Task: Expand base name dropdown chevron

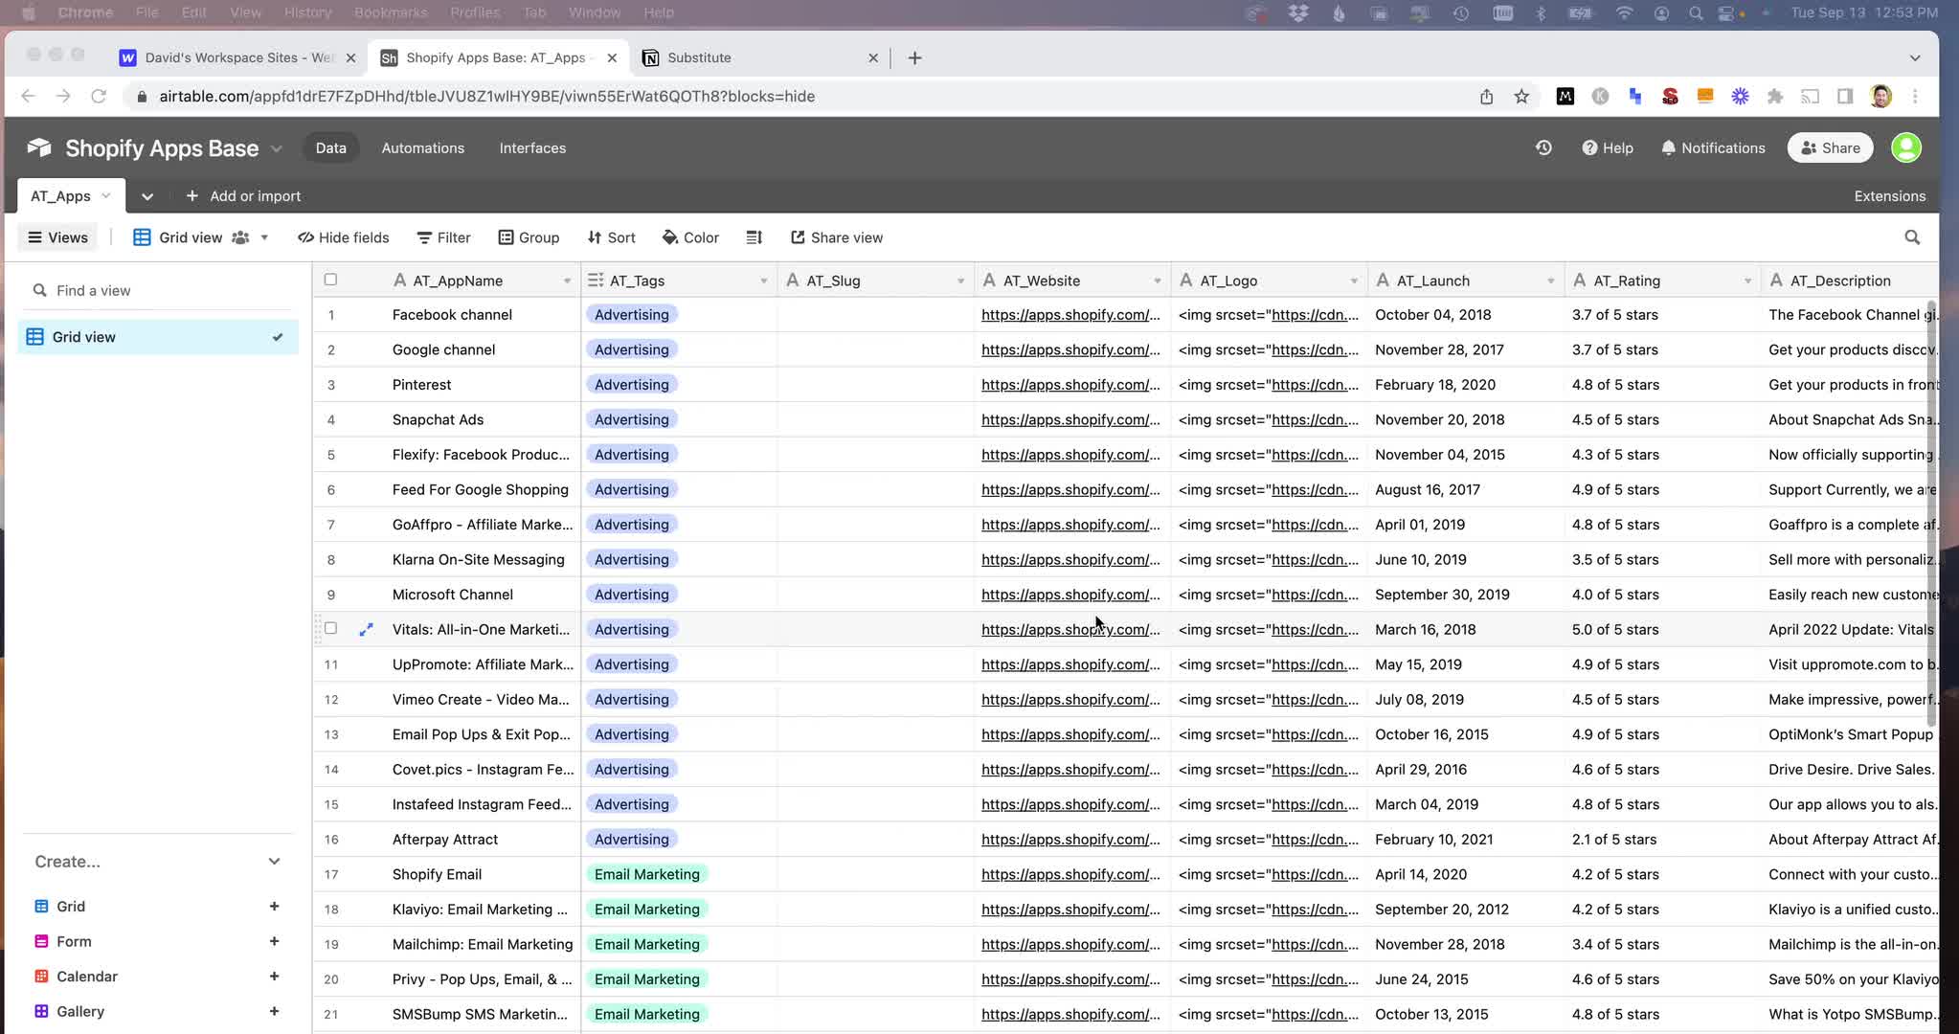Action: (x=277, y=148)
